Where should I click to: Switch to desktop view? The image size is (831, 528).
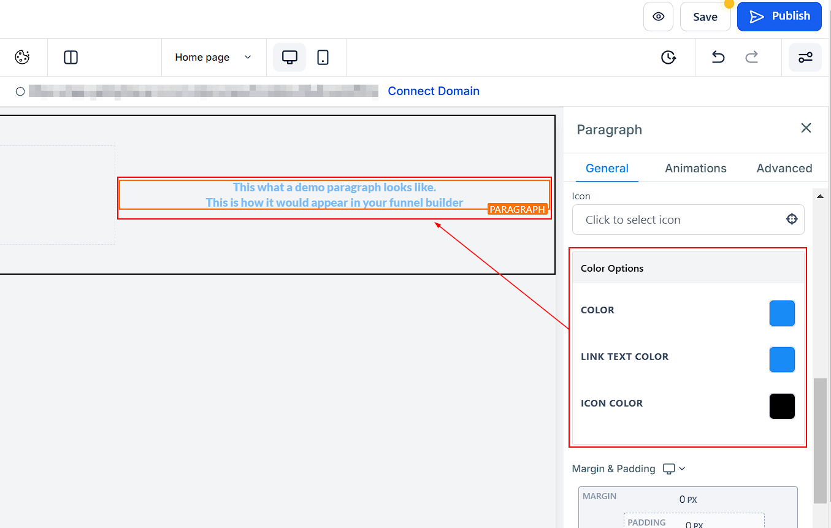coord(289,57)
